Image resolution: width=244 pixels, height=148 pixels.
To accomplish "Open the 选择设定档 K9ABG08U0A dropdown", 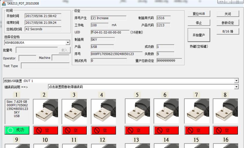I will click(x=68, y=43).
